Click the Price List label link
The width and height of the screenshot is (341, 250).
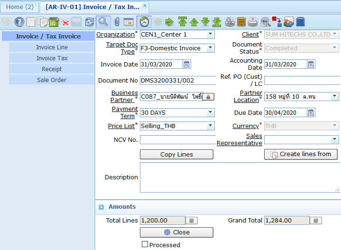point(121,126)
